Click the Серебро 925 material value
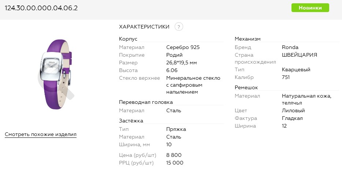This screenshot has width=342, height=174. pyautogui.click(x=183, y=47)
